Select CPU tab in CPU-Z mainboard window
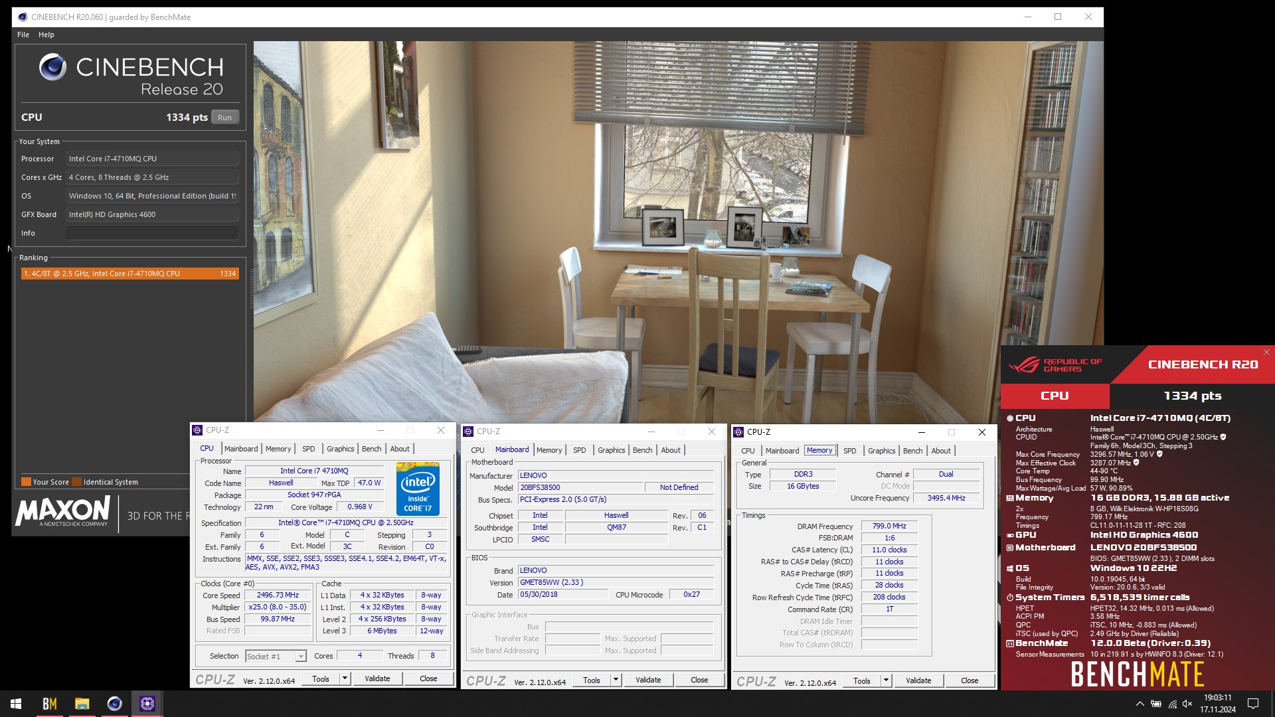The height and width of the screenshot is (717, 1275). 477,450
